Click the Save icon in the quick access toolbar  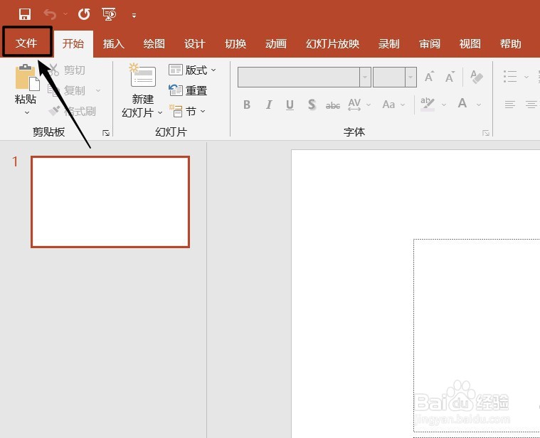click(x=25, y=14)
